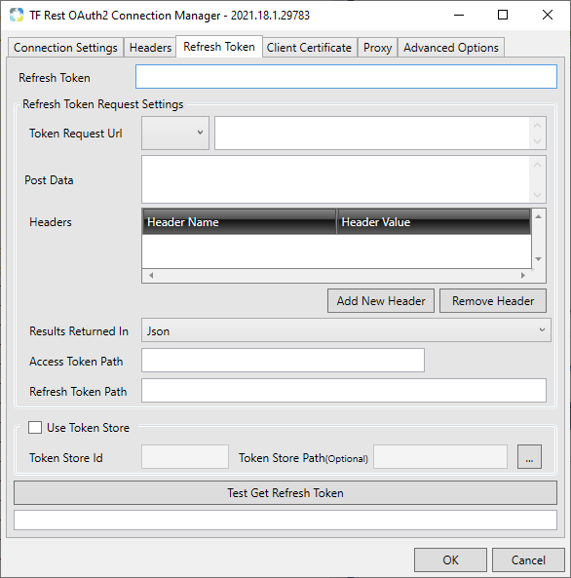Switch to the Connection Settings tab

pyautogui.click(x=65, y=48)
